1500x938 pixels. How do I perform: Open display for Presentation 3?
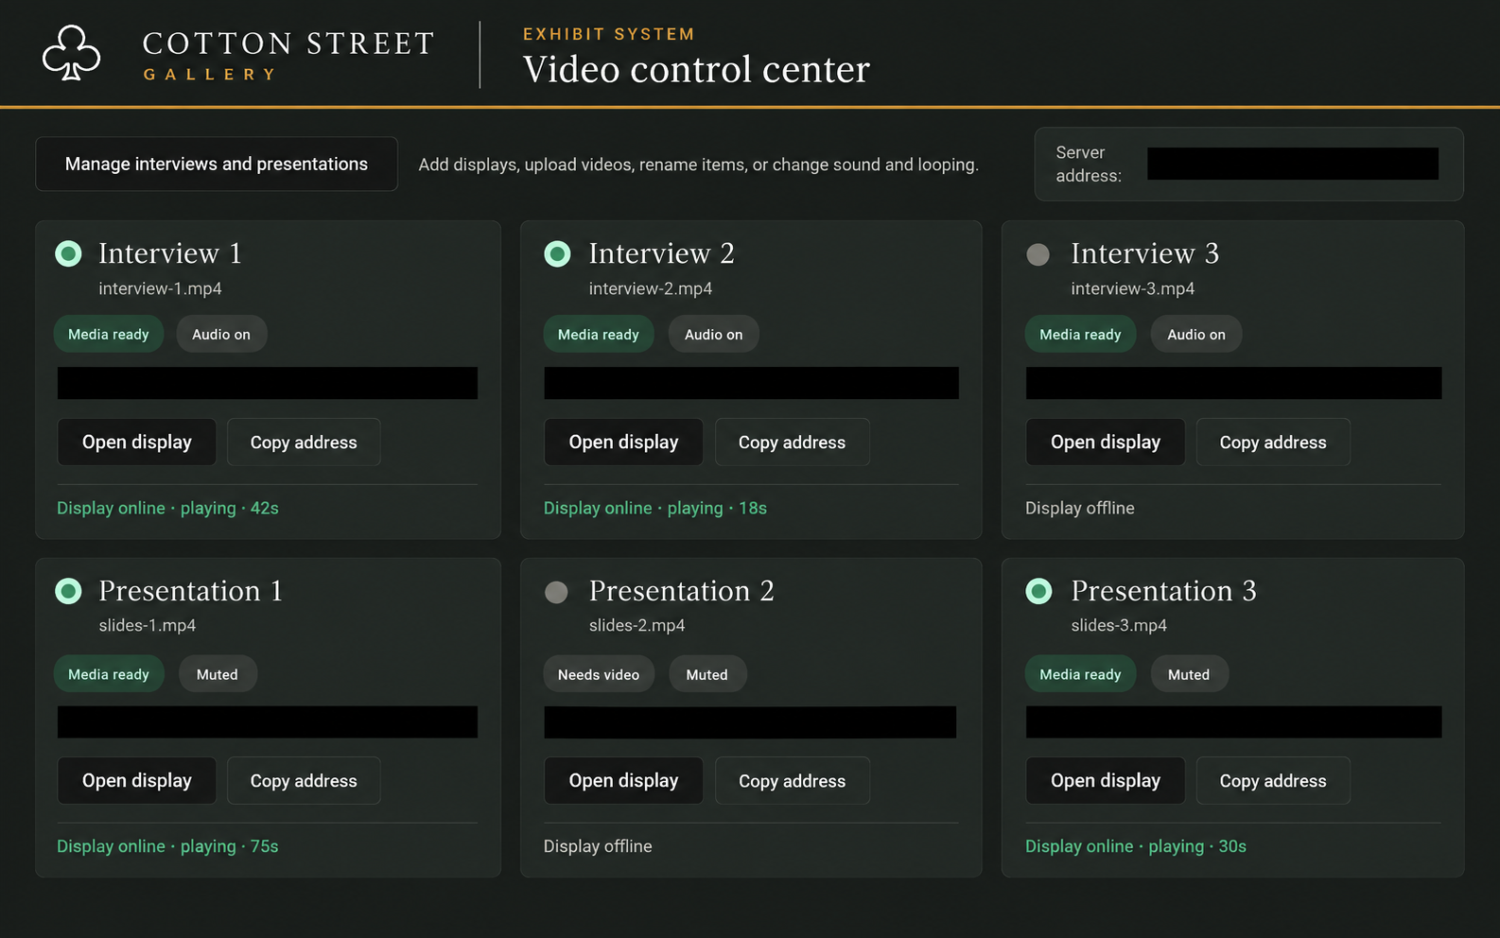(1106, 780)
